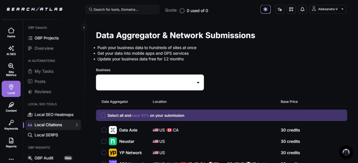The width and height of the screenshot is (358, 163).
Task: Open the Content section
Action: point(11,107)
